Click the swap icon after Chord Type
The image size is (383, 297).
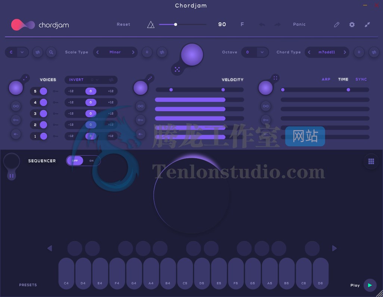click(x=374, y=52)
